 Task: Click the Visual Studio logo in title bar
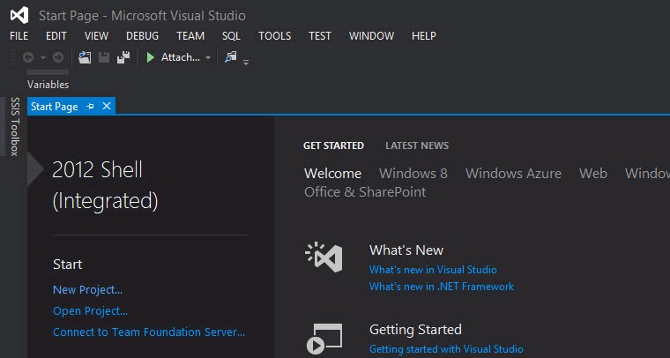pyautogui.click(x=19, y=15)
